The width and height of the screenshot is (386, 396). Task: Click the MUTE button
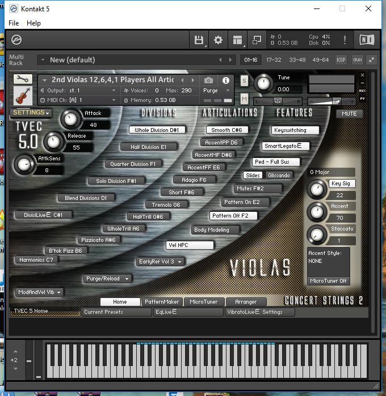point(349,114)
